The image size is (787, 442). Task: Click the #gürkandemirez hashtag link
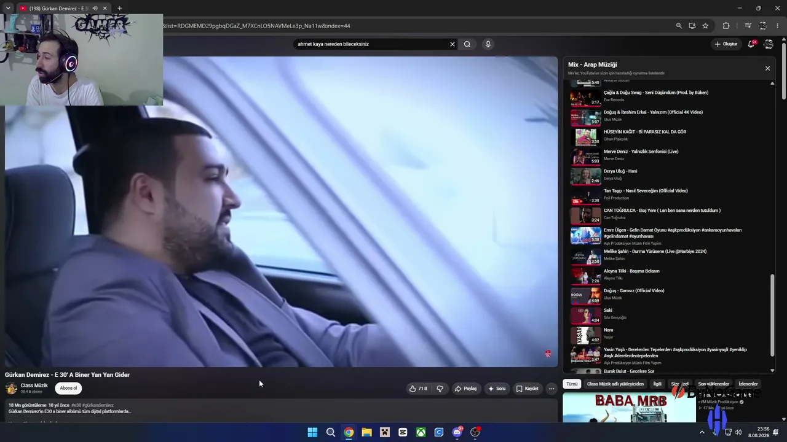[98, 406]
